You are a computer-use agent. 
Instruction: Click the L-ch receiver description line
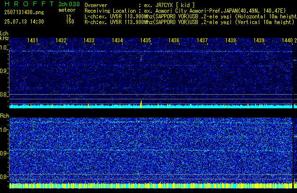coord(191,16)
